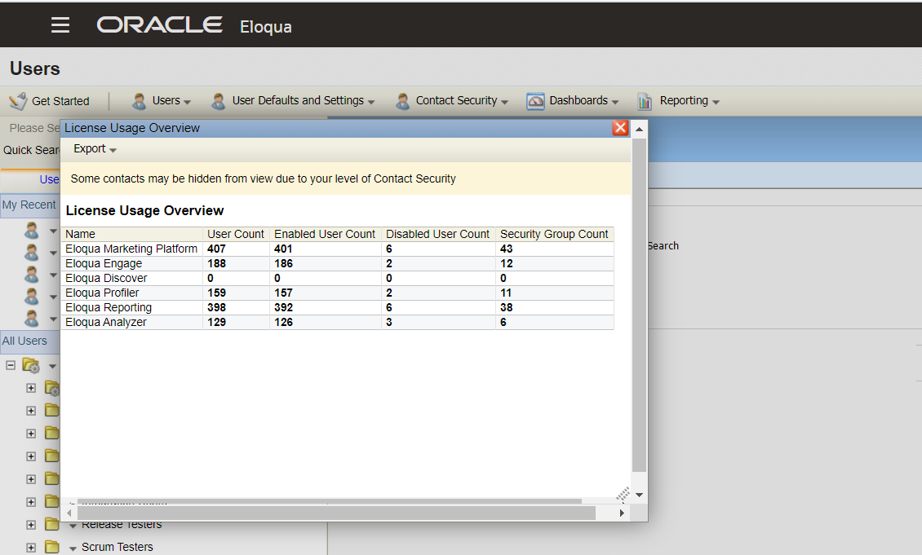This screenshot has width=922, height=555.
Task: Click the Dashboards gauge icon
Action: (535, 101)
